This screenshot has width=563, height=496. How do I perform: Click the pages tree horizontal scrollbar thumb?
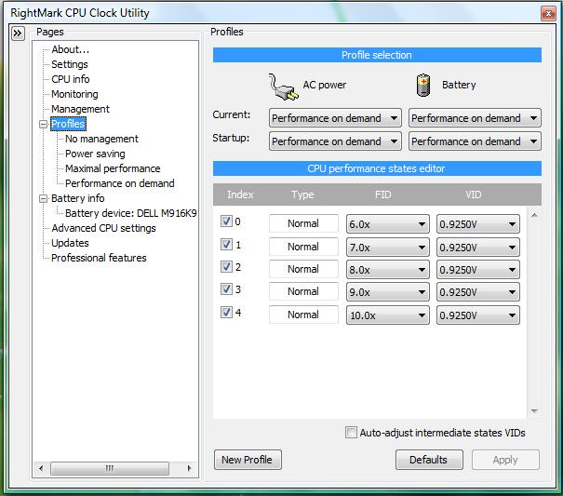click(110, 468)
